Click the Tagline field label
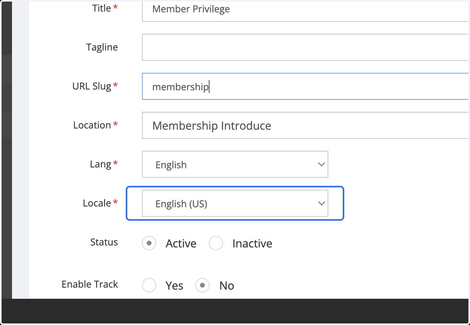The height and width of the screenshot is (325, 470). [x=102, y=47]
